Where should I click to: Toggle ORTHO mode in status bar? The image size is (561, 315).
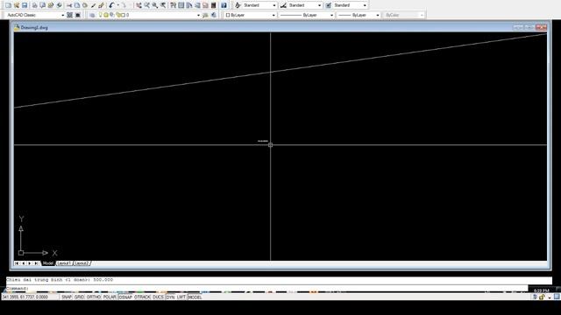[x=94, y=297]
